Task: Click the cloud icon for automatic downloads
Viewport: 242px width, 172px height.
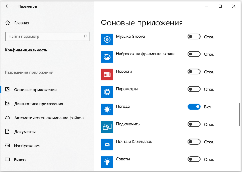Action: [7, 118]
